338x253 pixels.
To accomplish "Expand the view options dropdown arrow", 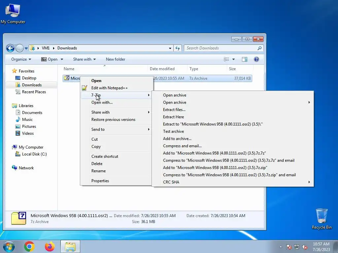I will click(233, 59).
